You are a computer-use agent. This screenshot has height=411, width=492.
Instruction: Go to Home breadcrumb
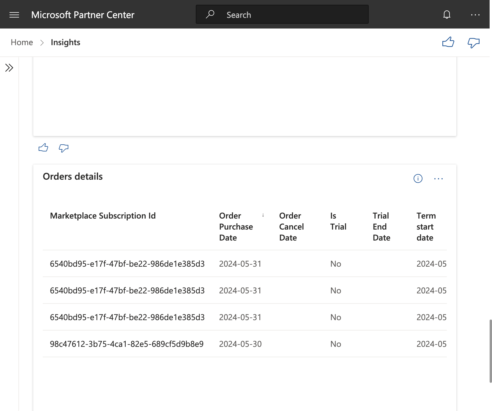22,42
